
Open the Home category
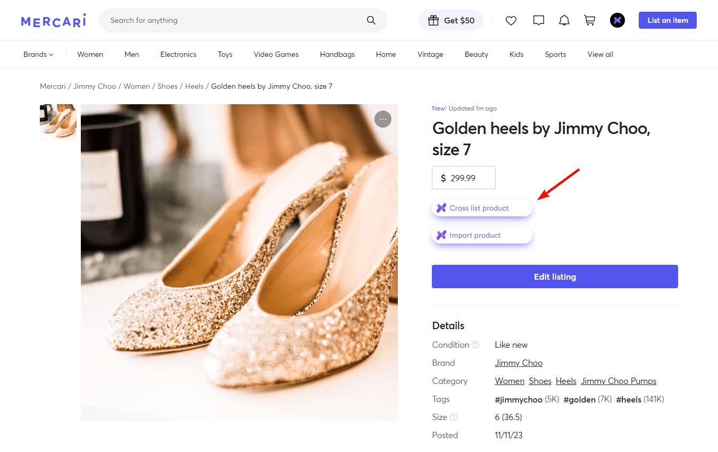tap(386, 54)
